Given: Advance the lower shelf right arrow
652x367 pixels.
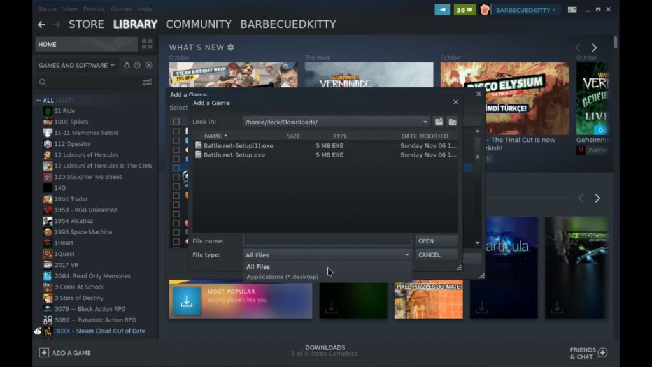Looking at the screenshot, I should (597, 199).
